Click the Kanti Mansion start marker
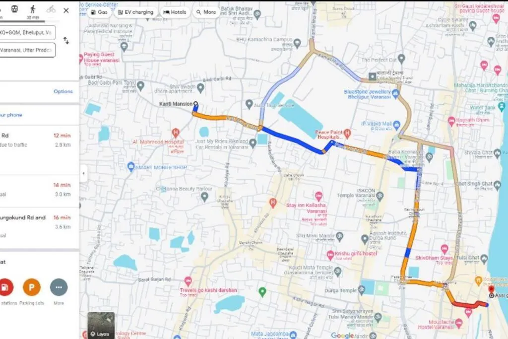 [x=195, y=104]
